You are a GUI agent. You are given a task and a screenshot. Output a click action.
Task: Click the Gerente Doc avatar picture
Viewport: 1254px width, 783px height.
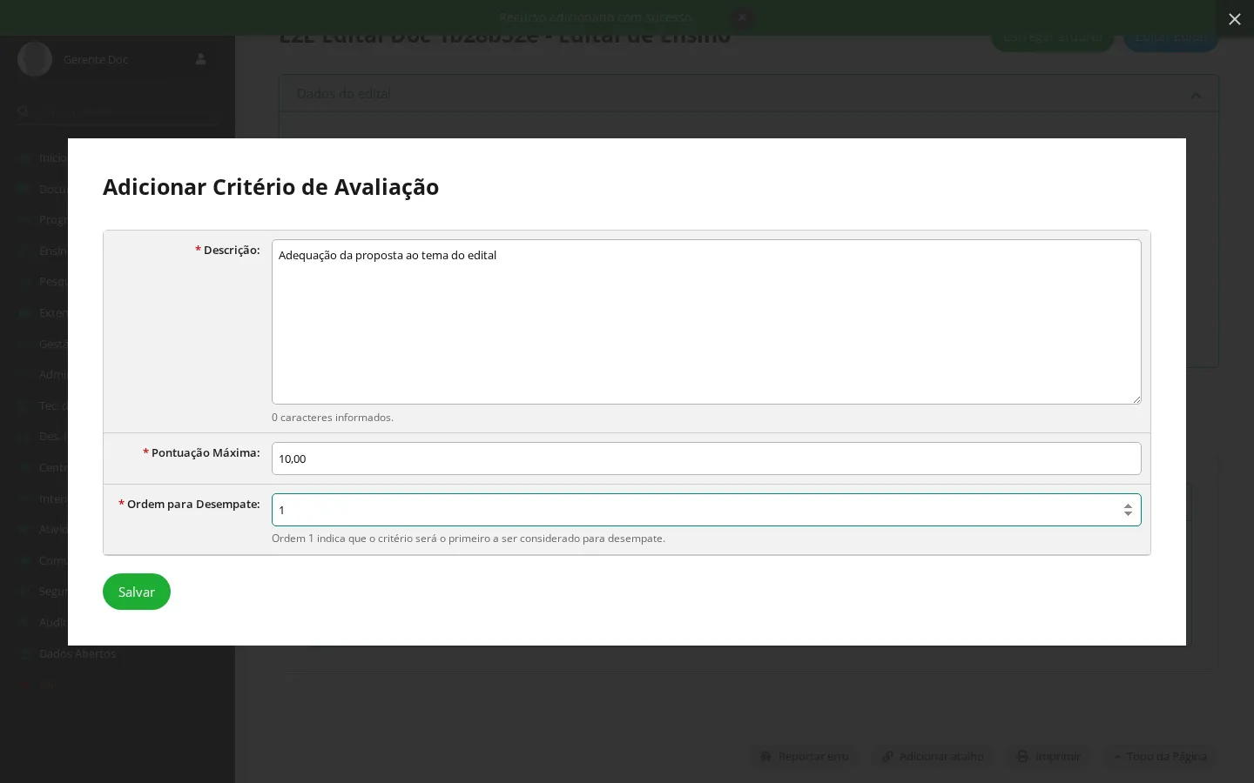[35, 59]
